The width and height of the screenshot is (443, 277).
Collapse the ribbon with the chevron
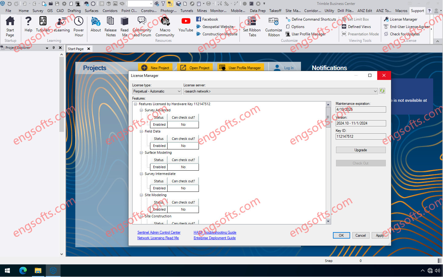tap(437, 41)
